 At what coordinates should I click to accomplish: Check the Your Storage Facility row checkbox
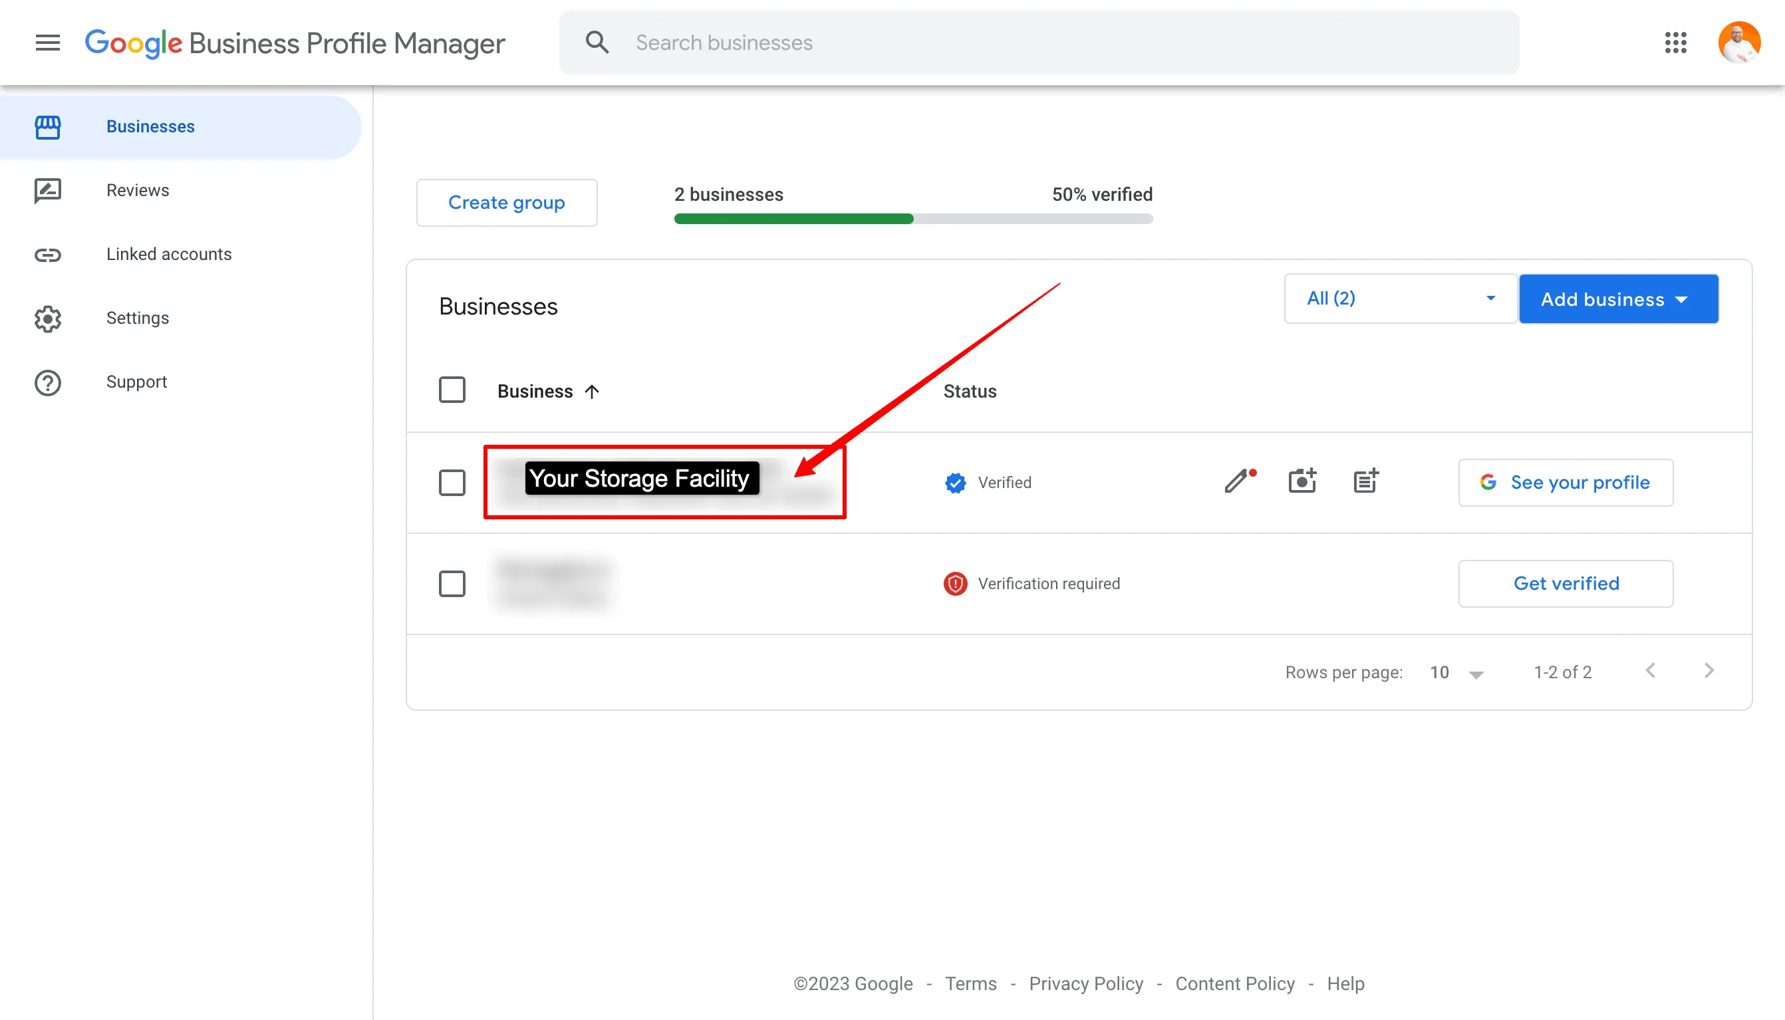pyautogui.click(x=452, y=483)
